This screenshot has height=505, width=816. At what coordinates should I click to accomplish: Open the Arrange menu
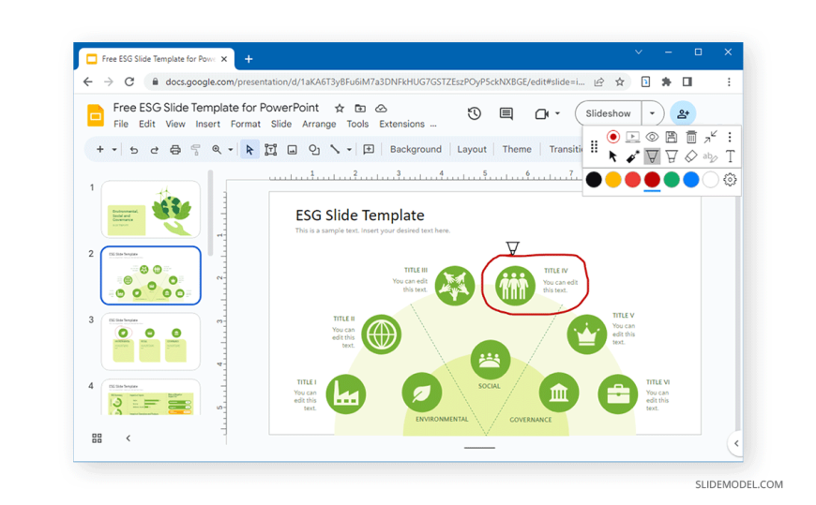click(319, 124)
